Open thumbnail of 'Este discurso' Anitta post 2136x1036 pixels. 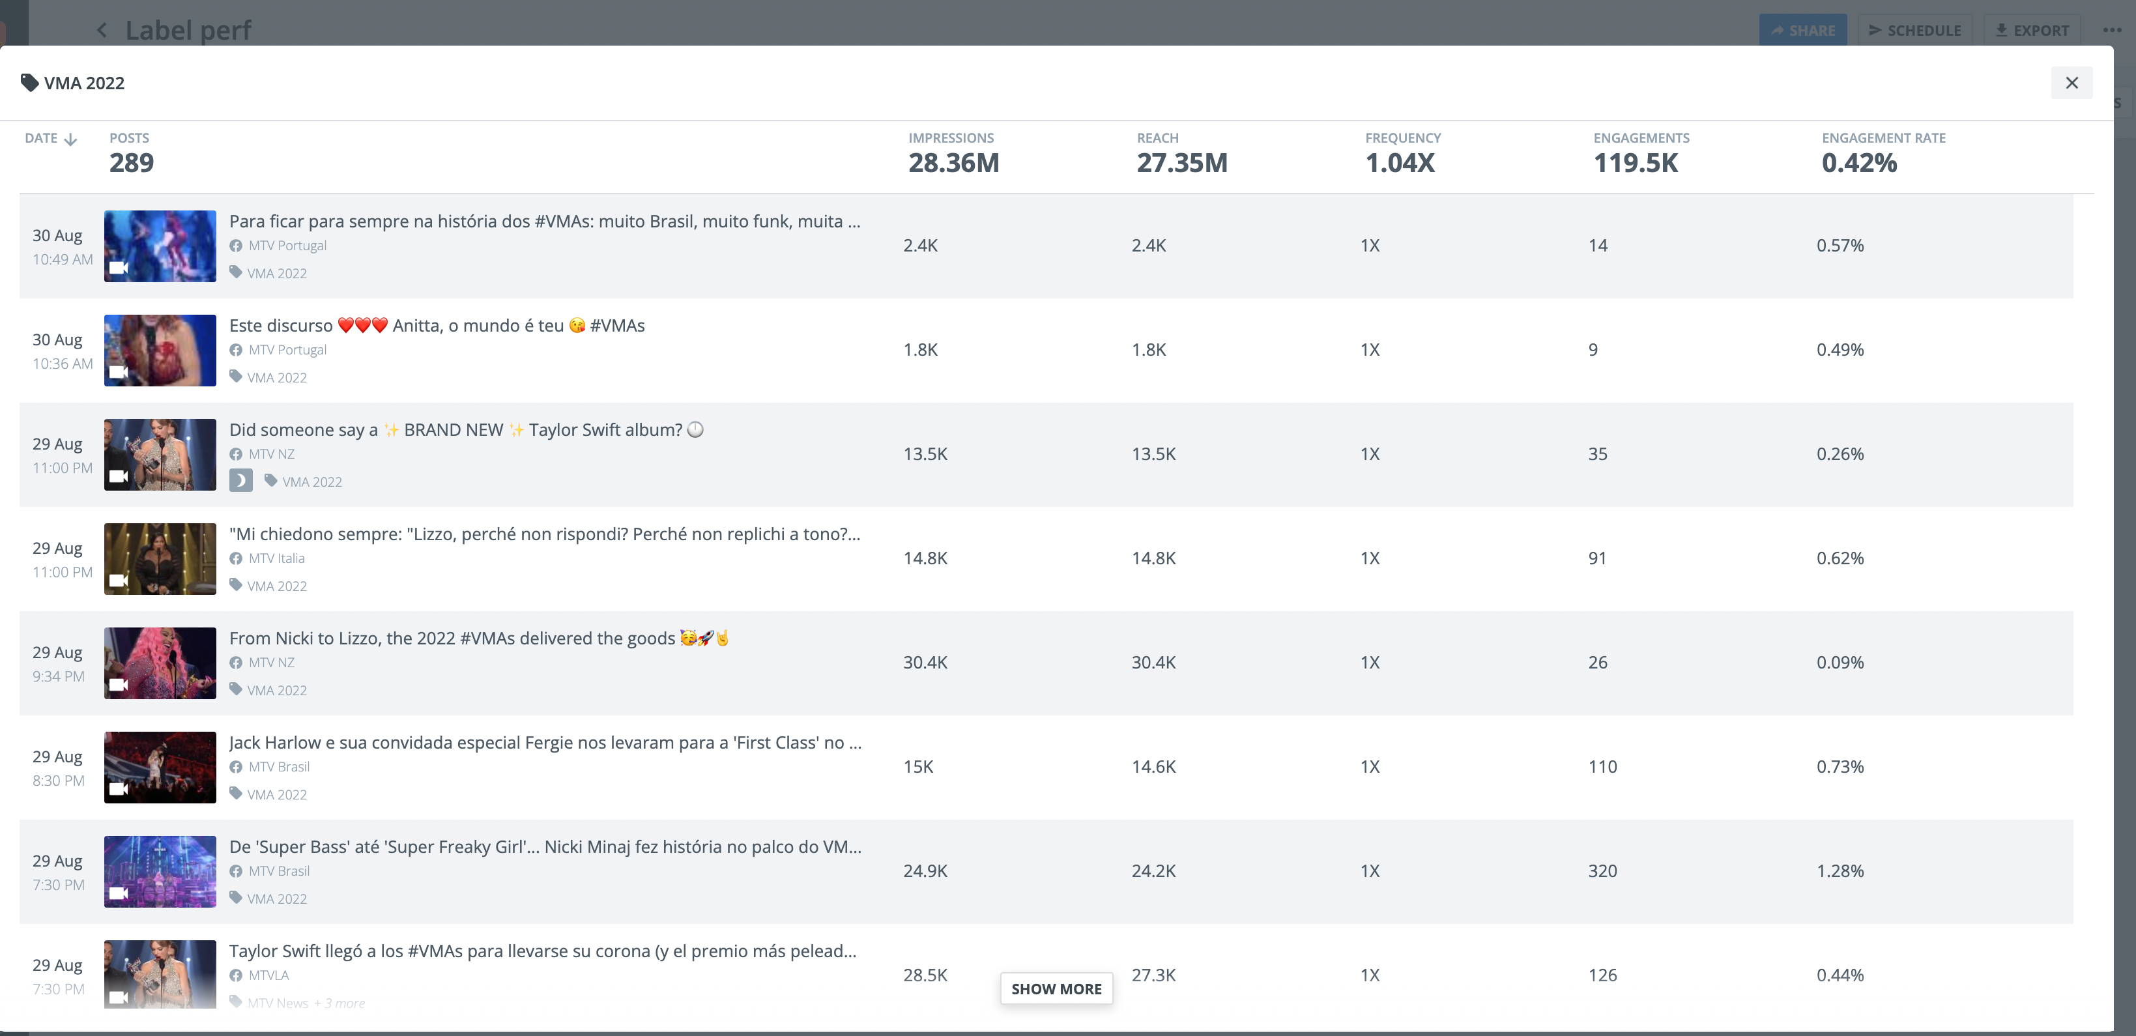[x=160, y=350]
